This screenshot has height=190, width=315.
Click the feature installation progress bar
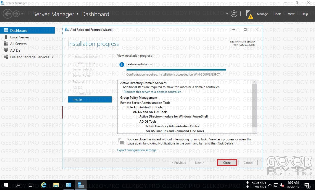tap(176, 69)
